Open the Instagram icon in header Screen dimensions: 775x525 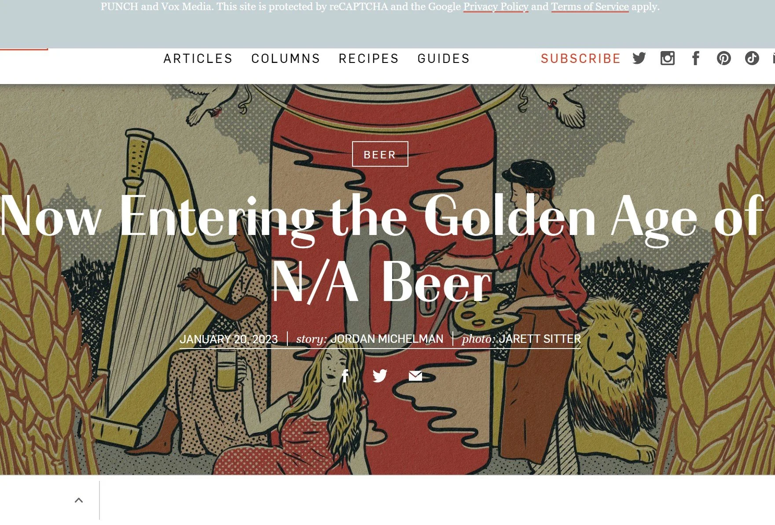[668, 58]
